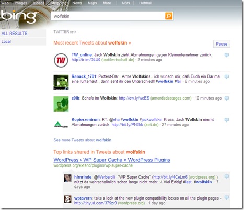Click @Werberolli mention link
Screen dimensions: 244x210
point(104,177)
